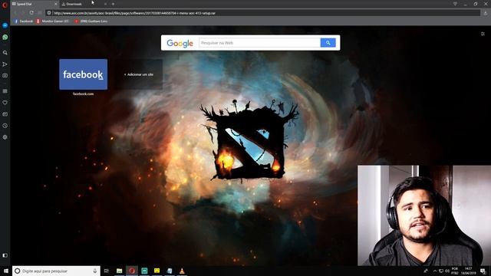Open File Explorer from the taskbar
The width and height of the screenshot is (491, 276).
tap(120, 271)
